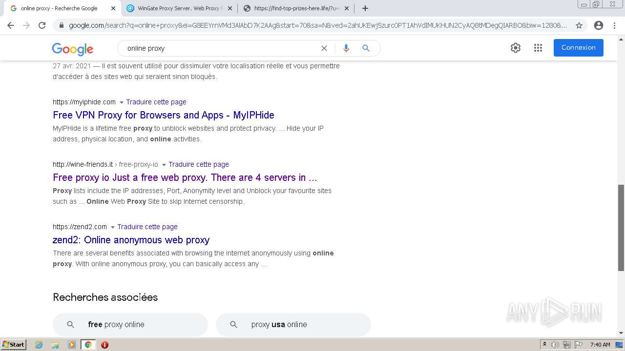Image resolution: width=625 pixels, height=351 pixels.
Task: Focus the Chrome address bar URL
Action: coord(317,25)
